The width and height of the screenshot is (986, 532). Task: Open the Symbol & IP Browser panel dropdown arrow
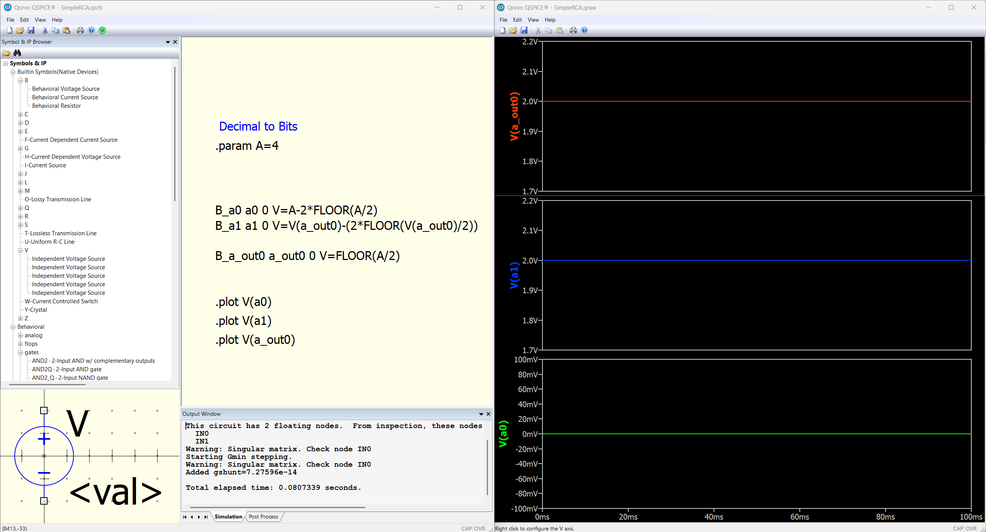coord(168,42)
